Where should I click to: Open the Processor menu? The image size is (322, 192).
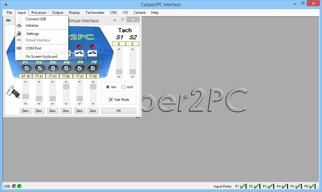pyautogui.click(x=39, y=13)
